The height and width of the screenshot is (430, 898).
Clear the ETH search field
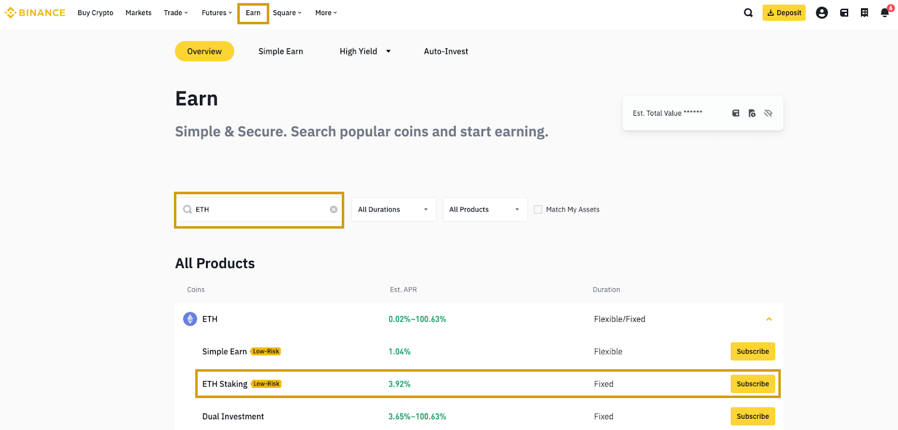tap(333, 209)
